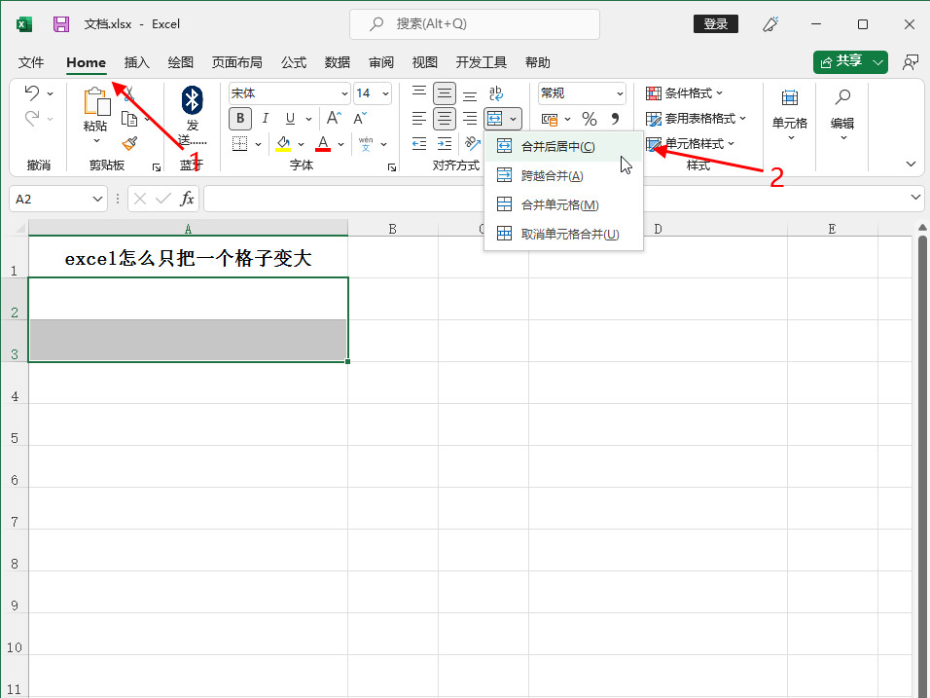Apply comma style number format
This screenshot has height=698, width=930.
pyautogui.click(x=615, y=119)
